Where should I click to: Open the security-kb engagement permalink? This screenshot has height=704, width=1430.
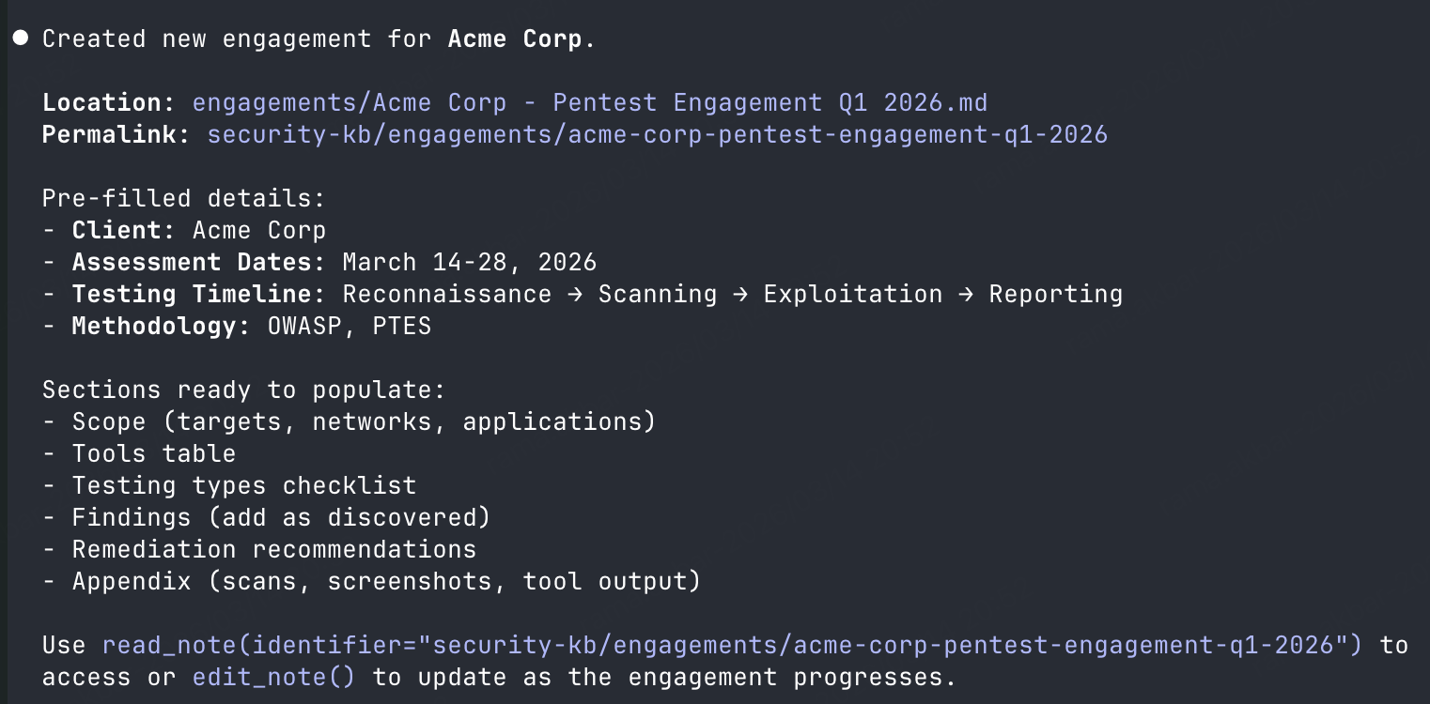(x=657, y=134)
